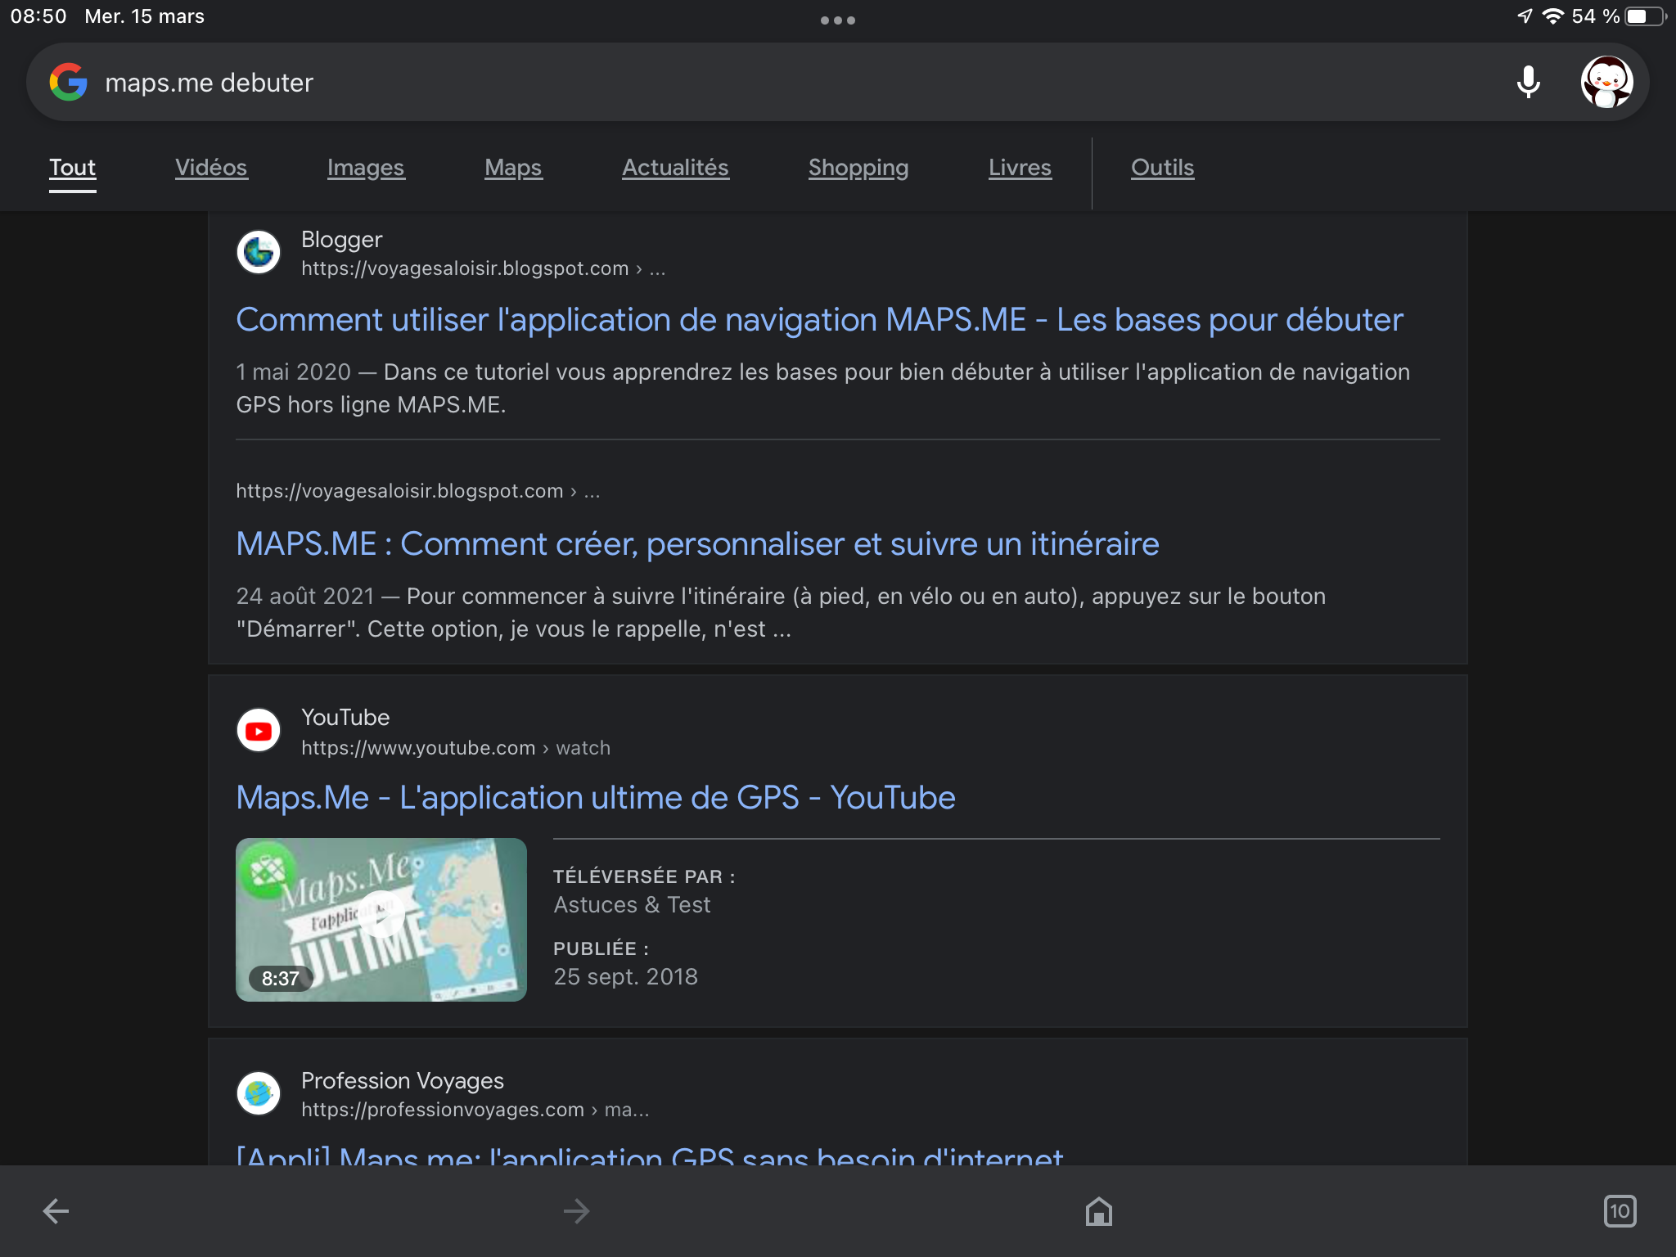Tap the Maps.Me YouTube video thumbnail

383,917
